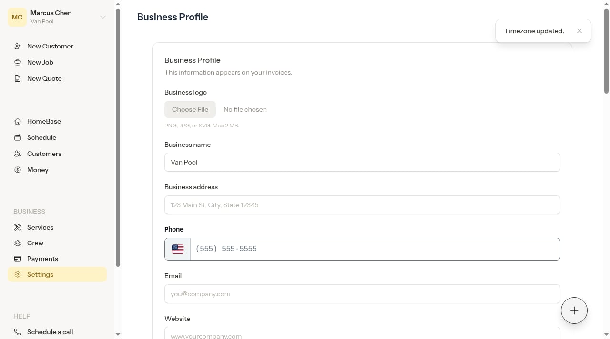The image size is (610, 339).
Task: Dismiss the Timezone updated notification
Action: [579, 31]
